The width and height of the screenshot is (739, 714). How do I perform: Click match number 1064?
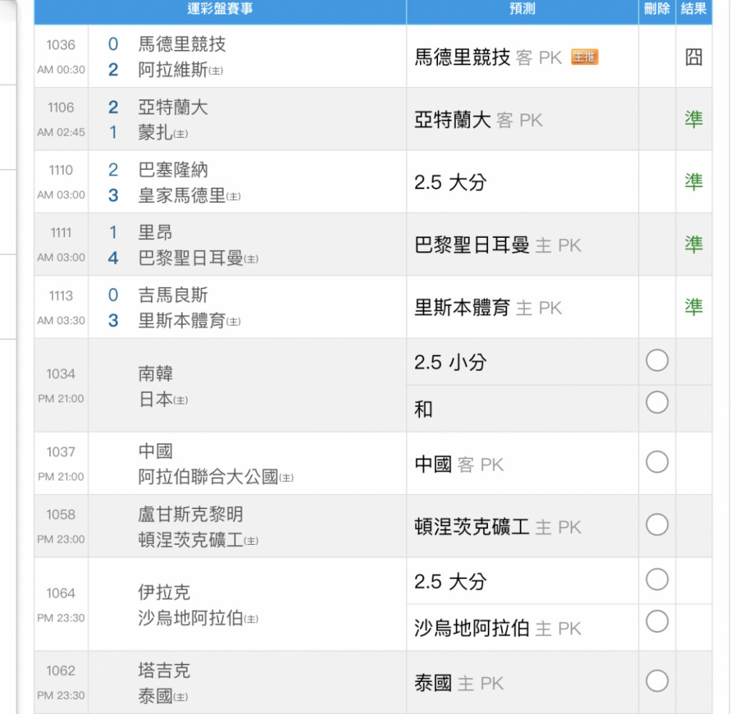coord(61,593)
